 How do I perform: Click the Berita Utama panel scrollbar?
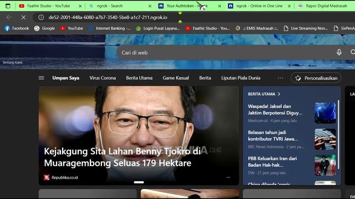tap(338, 134)
